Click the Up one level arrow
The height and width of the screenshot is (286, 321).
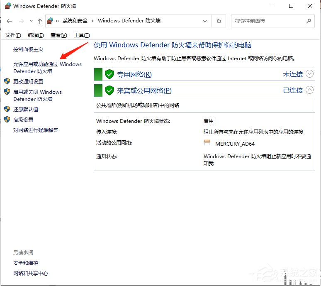pyautogui.click(x=40, y=21)
